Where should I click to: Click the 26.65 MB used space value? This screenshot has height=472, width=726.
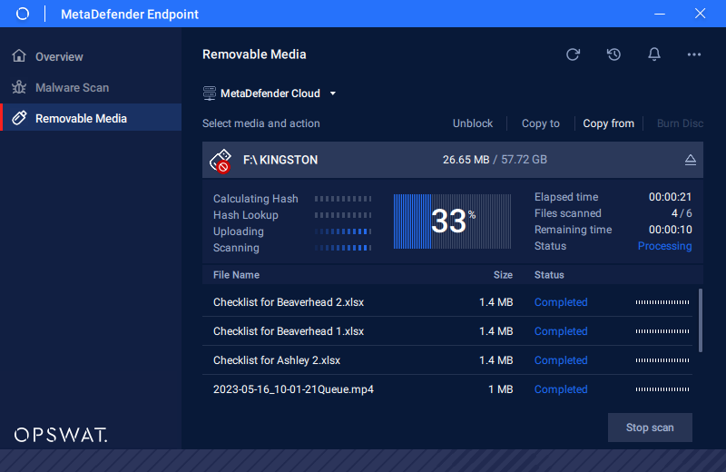[x=466, y=160]
